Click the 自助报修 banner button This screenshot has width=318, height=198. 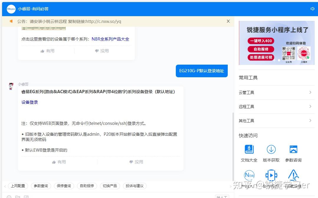click(261, 49)
